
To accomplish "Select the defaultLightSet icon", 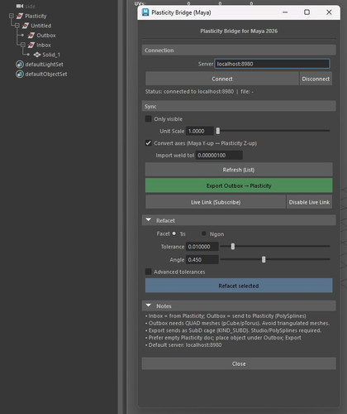I will click(20, 65).
